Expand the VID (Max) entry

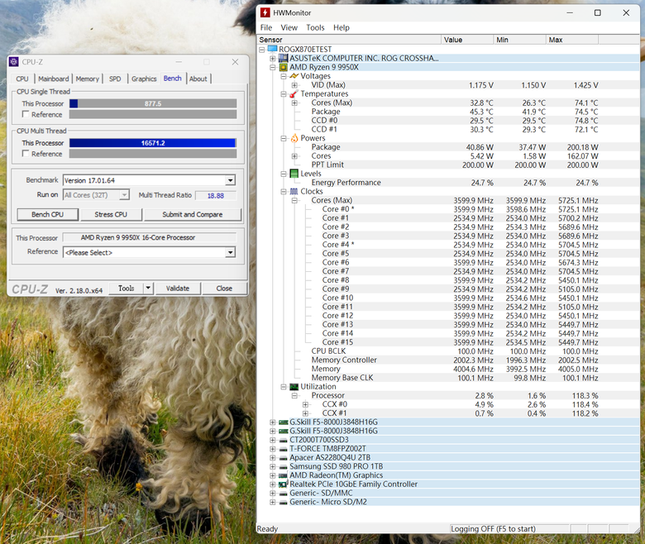point(294,85)
